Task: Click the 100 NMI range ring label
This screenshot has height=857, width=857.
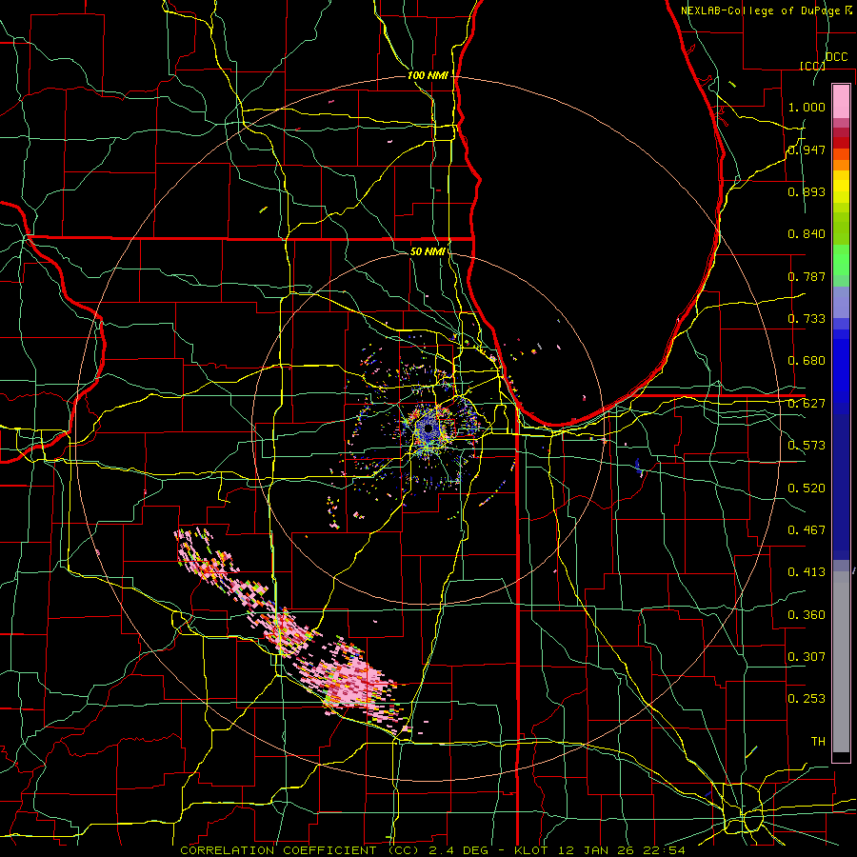Action: pos(428,75)
